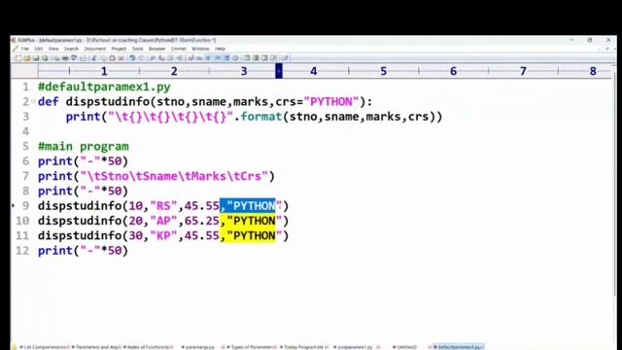Open the Edit menu
Screen dimensions: 622x350
39,49
